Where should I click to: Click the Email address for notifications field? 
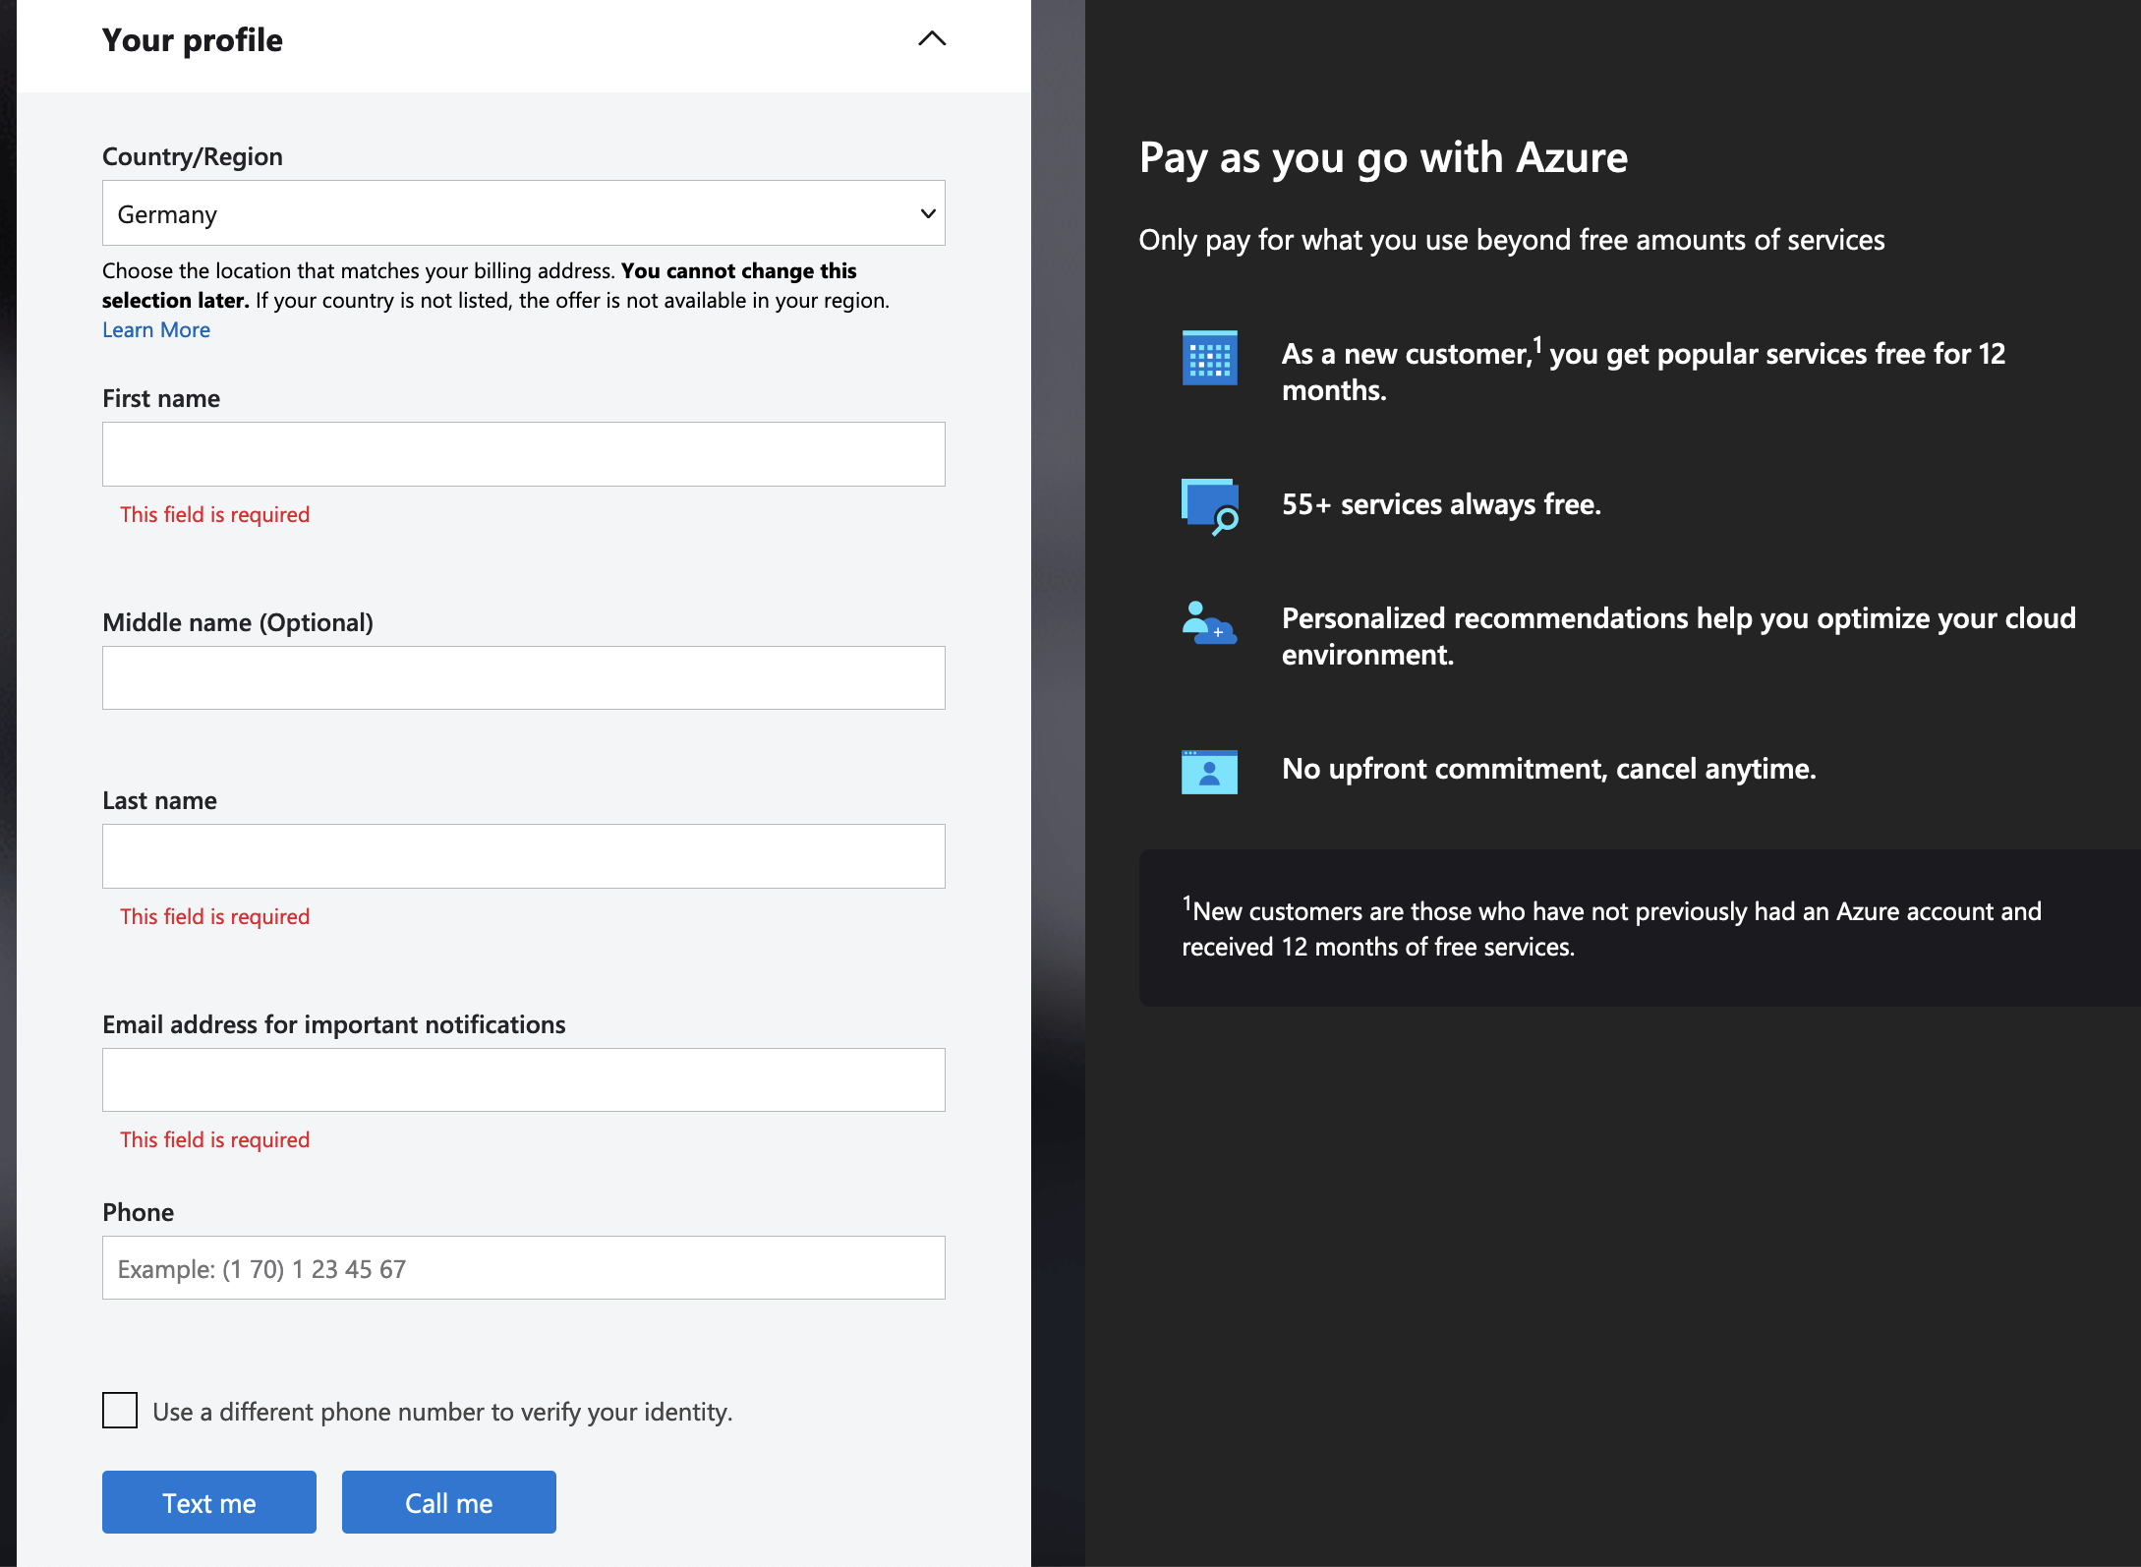[x=523, y=1079]
